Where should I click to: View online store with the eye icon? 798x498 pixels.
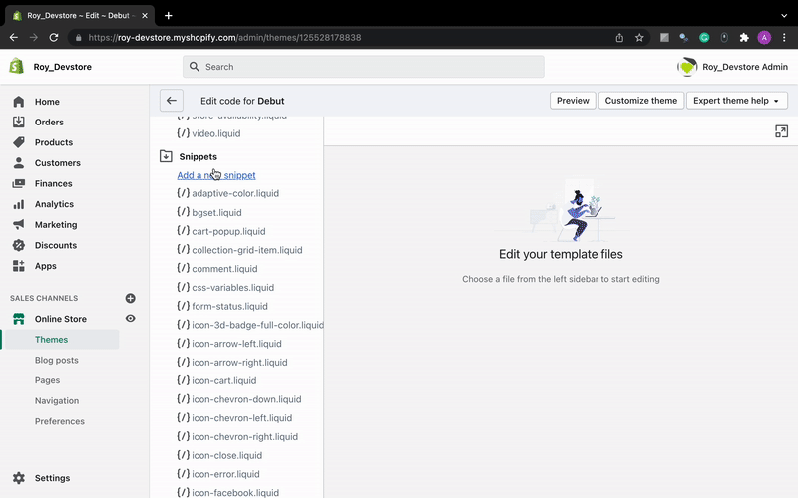131,318
